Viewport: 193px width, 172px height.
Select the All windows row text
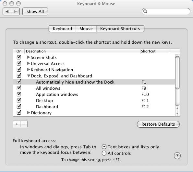click(48, 88)
